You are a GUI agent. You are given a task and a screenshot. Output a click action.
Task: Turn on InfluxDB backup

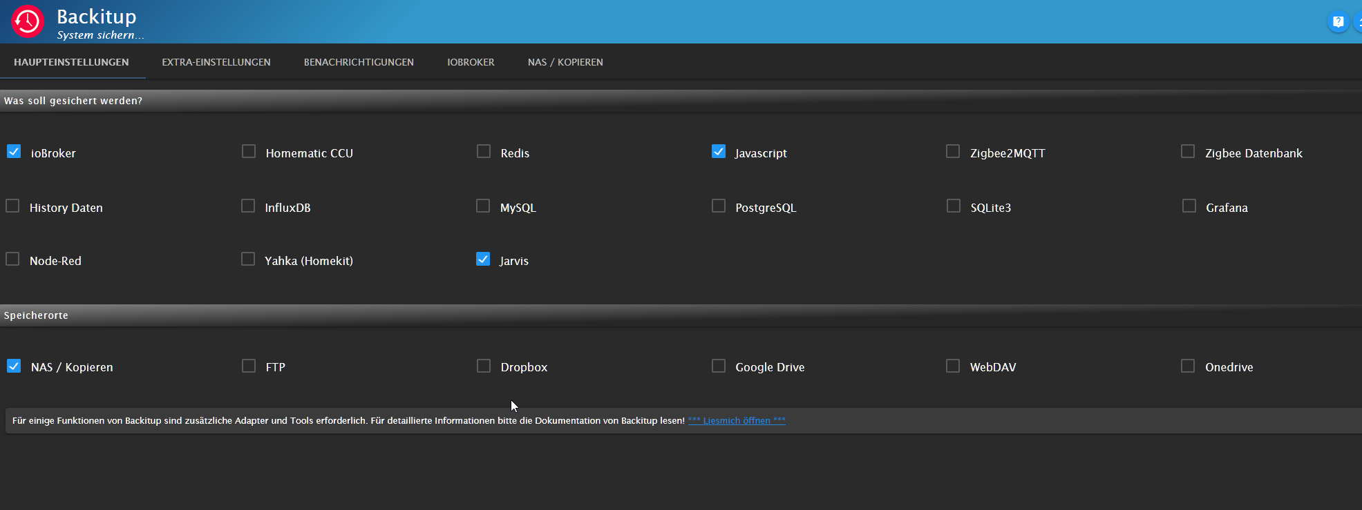click(248, 206)
